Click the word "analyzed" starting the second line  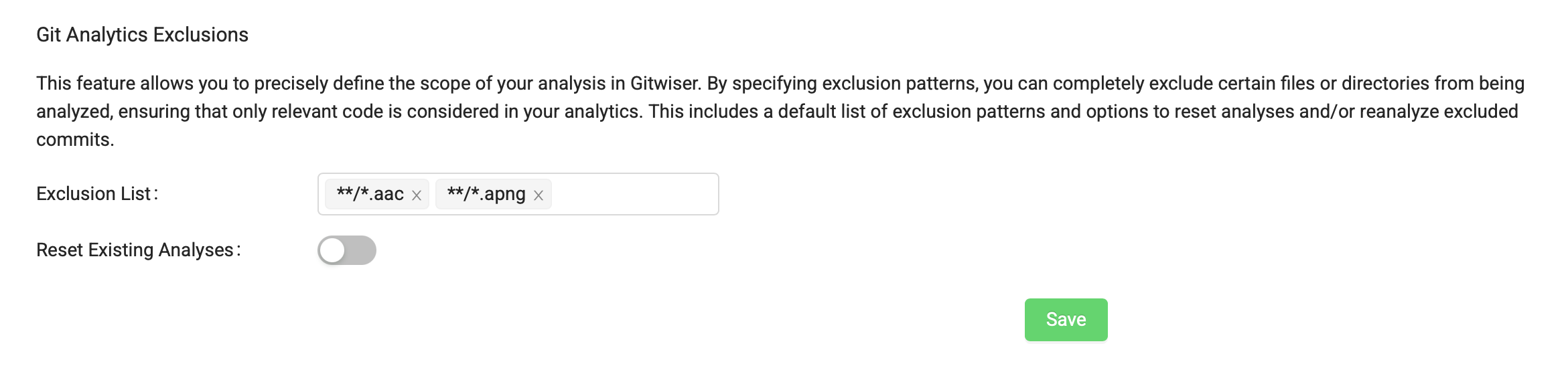(74, 112)
